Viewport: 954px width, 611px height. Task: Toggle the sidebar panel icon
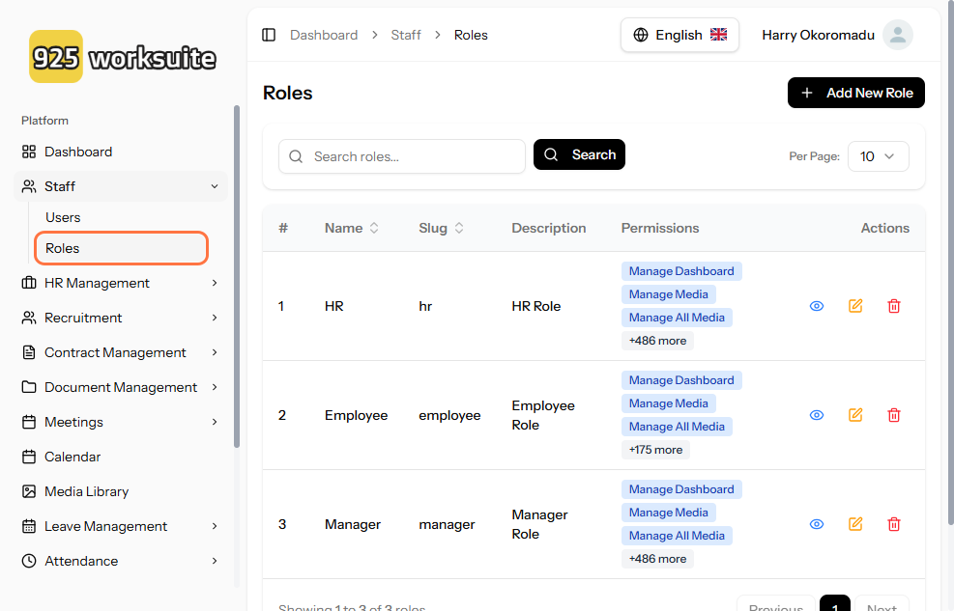tap(269, 35)
